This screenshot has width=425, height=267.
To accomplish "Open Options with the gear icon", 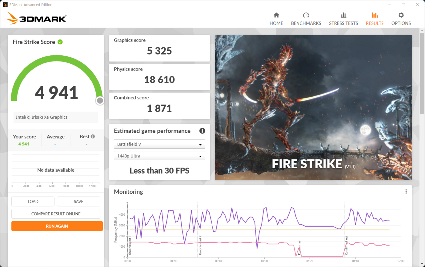I will click(x=401, y=15).
